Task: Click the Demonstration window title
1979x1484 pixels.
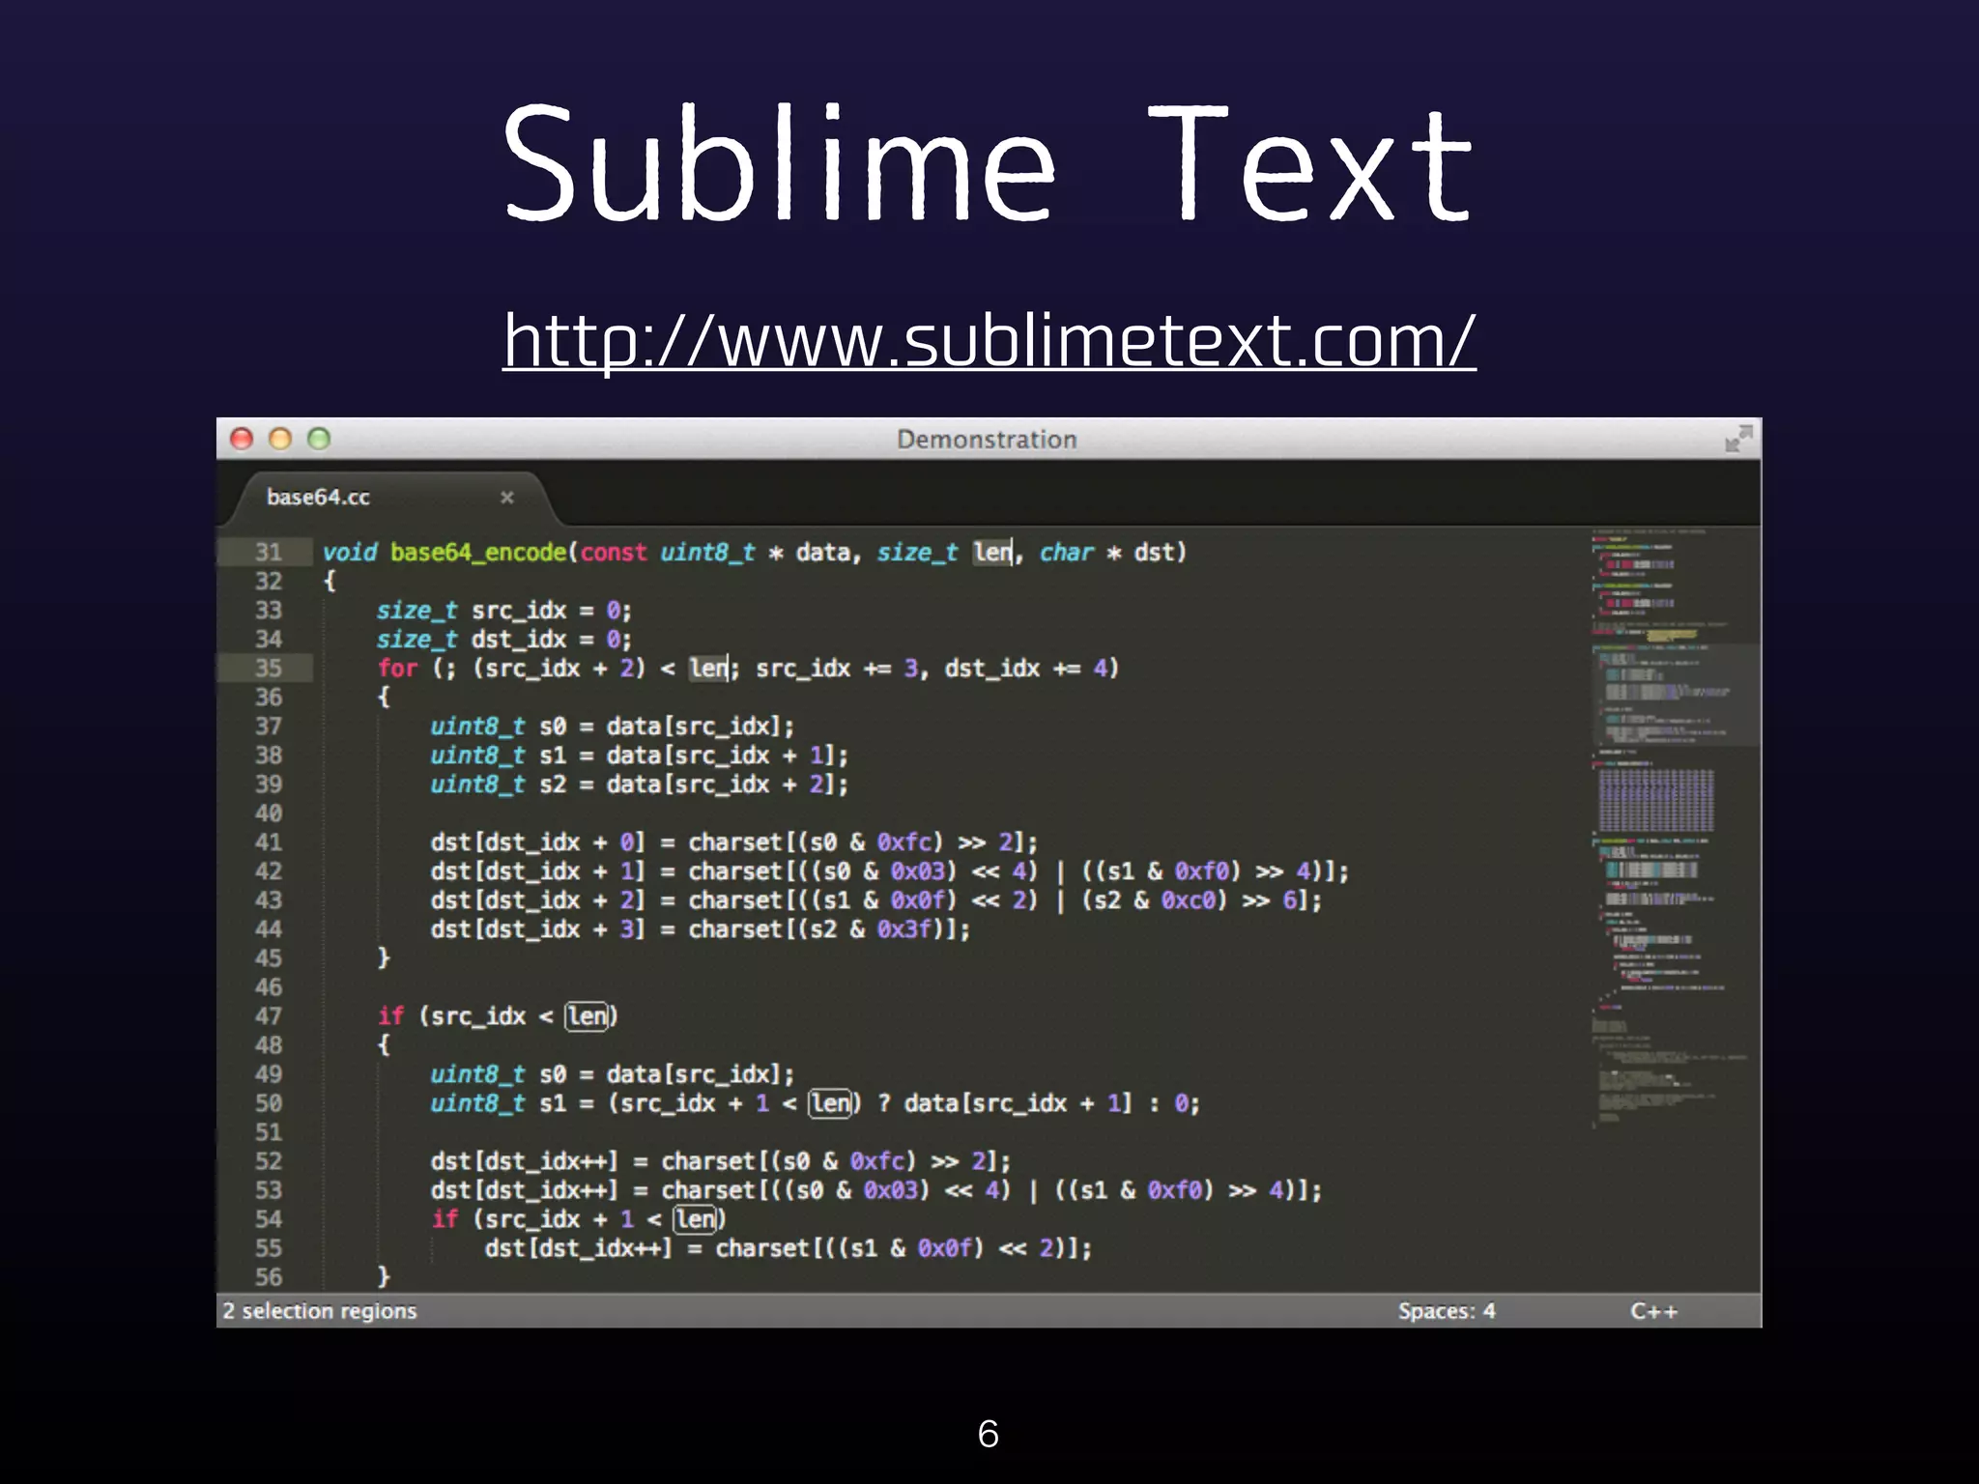Action: coord(987,440)
